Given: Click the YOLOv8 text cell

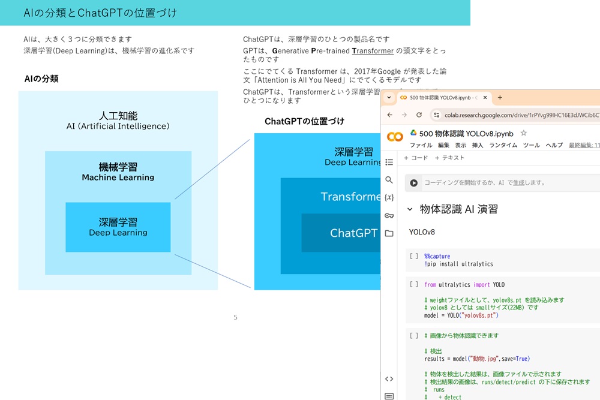Looking at the screenshot, I should point(422,232).
